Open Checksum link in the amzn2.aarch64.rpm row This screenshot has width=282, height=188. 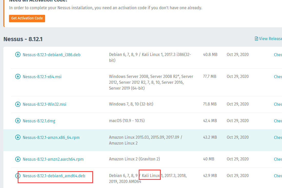[x=278, y=159]
